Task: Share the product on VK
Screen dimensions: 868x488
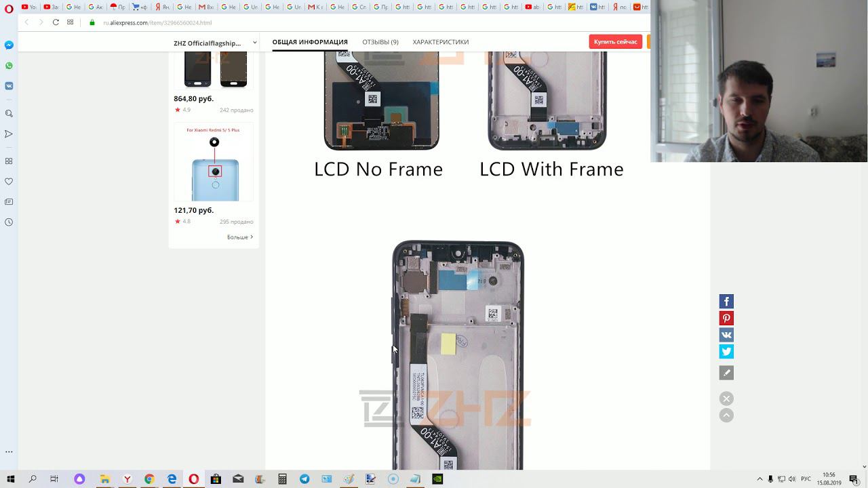Action: (726, 335)
